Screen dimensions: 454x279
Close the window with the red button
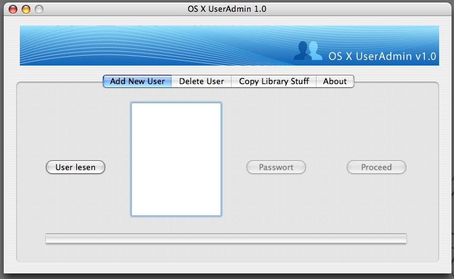pyautogui.click(x=13, y=9)
